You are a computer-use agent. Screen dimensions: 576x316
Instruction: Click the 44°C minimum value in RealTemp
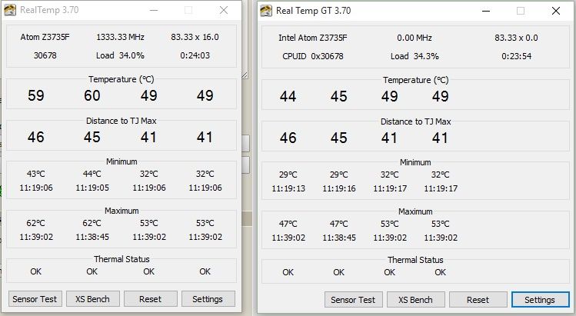tap(92, 174)
